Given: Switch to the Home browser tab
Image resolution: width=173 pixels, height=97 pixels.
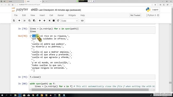Looking at the screenshot, I should (14, 1).
